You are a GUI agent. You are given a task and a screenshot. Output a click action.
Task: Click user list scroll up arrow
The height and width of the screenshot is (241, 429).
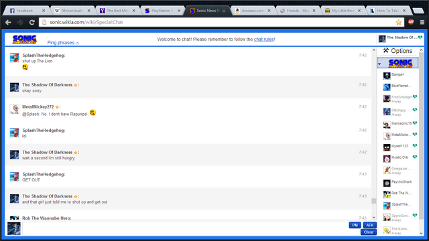point(422,50)
